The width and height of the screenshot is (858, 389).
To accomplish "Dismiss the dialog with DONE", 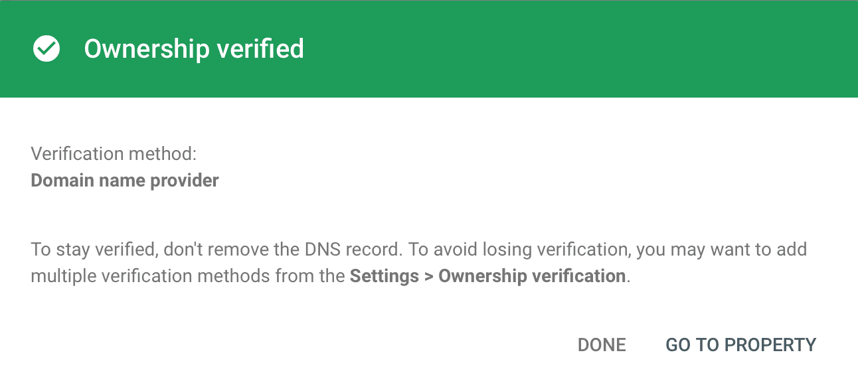I will (601, 345).
